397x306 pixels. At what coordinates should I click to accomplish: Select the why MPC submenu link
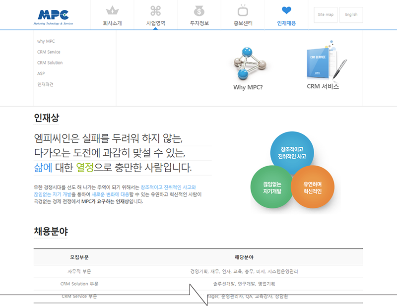46,41
